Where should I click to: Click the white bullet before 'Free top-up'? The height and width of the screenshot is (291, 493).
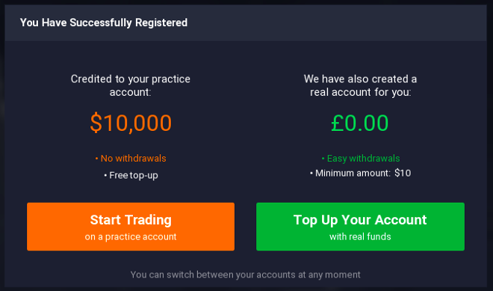coord(105,175)
